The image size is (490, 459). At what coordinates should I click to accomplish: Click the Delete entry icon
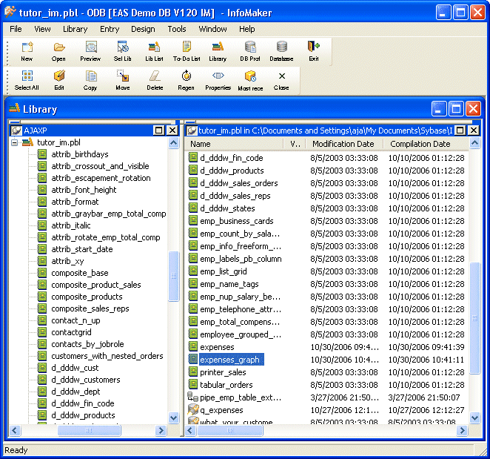155,81
